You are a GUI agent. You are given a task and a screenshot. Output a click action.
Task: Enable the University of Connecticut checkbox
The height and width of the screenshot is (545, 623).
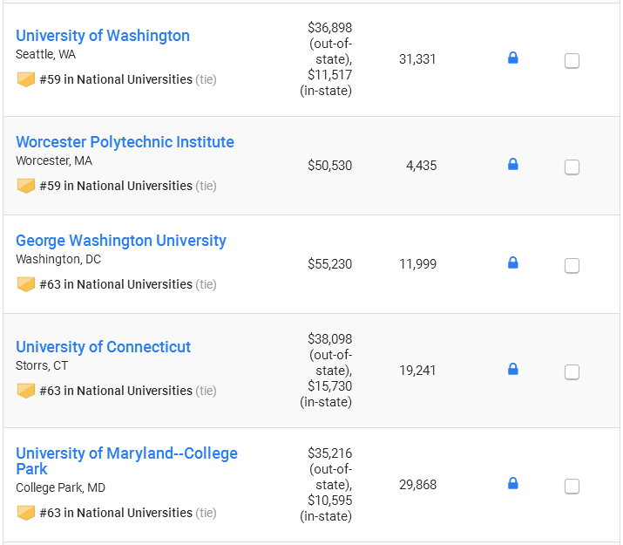pos(572,372)
